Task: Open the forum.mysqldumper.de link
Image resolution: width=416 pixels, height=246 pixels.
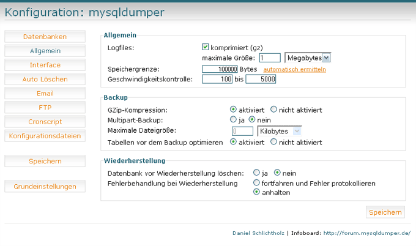Action: (366, 233)
